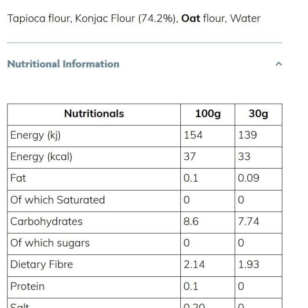The image size is (308, 308).
Task: Select the Carbohydrates row label
Action: (46, 222)
